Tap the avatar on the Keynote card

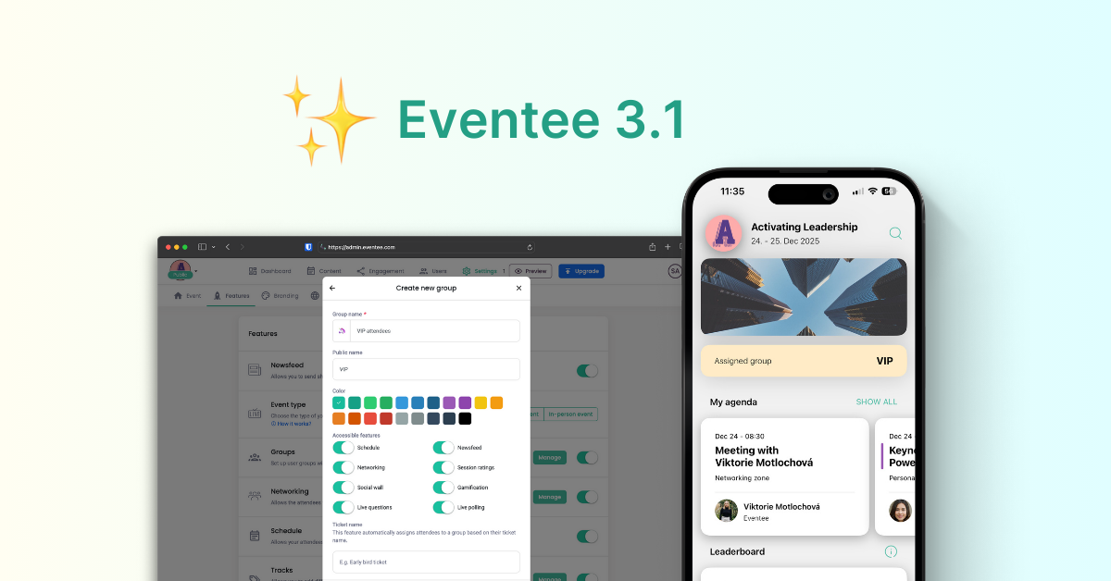[900, 511]
